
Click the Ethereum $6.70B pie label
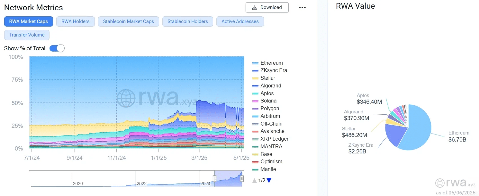pos(459,136)
